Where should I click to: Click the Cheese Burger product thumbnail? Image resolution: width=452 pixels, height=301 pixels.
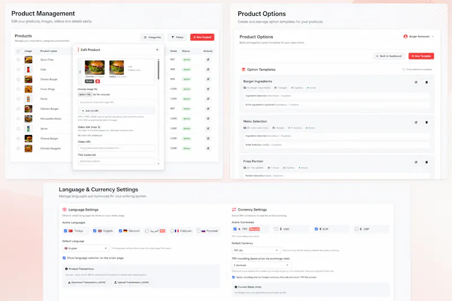coord(28,138)
